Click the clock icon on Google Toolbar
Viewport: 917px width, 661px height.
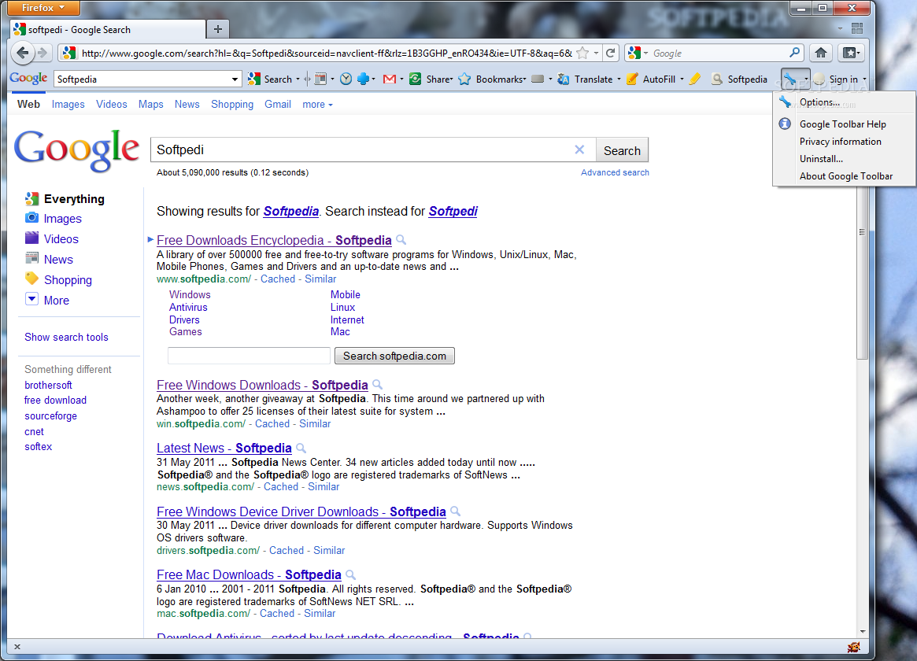(346, 79)
